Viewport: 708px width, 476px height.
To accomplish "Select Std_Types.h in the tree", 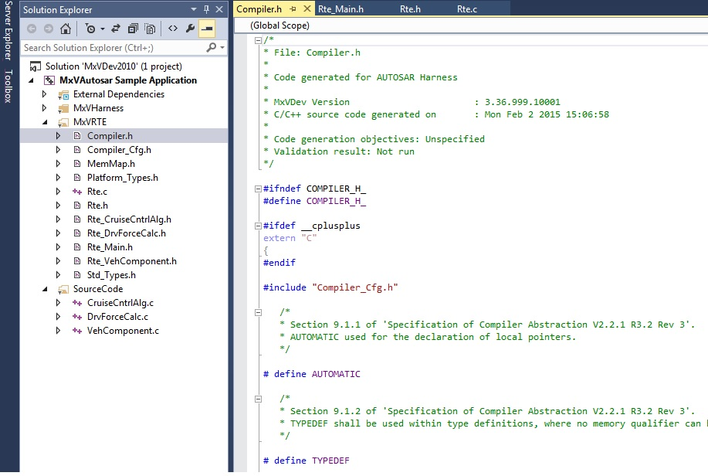I will [111, 275].
